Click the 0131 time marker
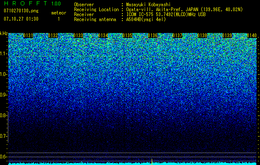The height and width of the screenshot is (165, 260). coord(28,35)
